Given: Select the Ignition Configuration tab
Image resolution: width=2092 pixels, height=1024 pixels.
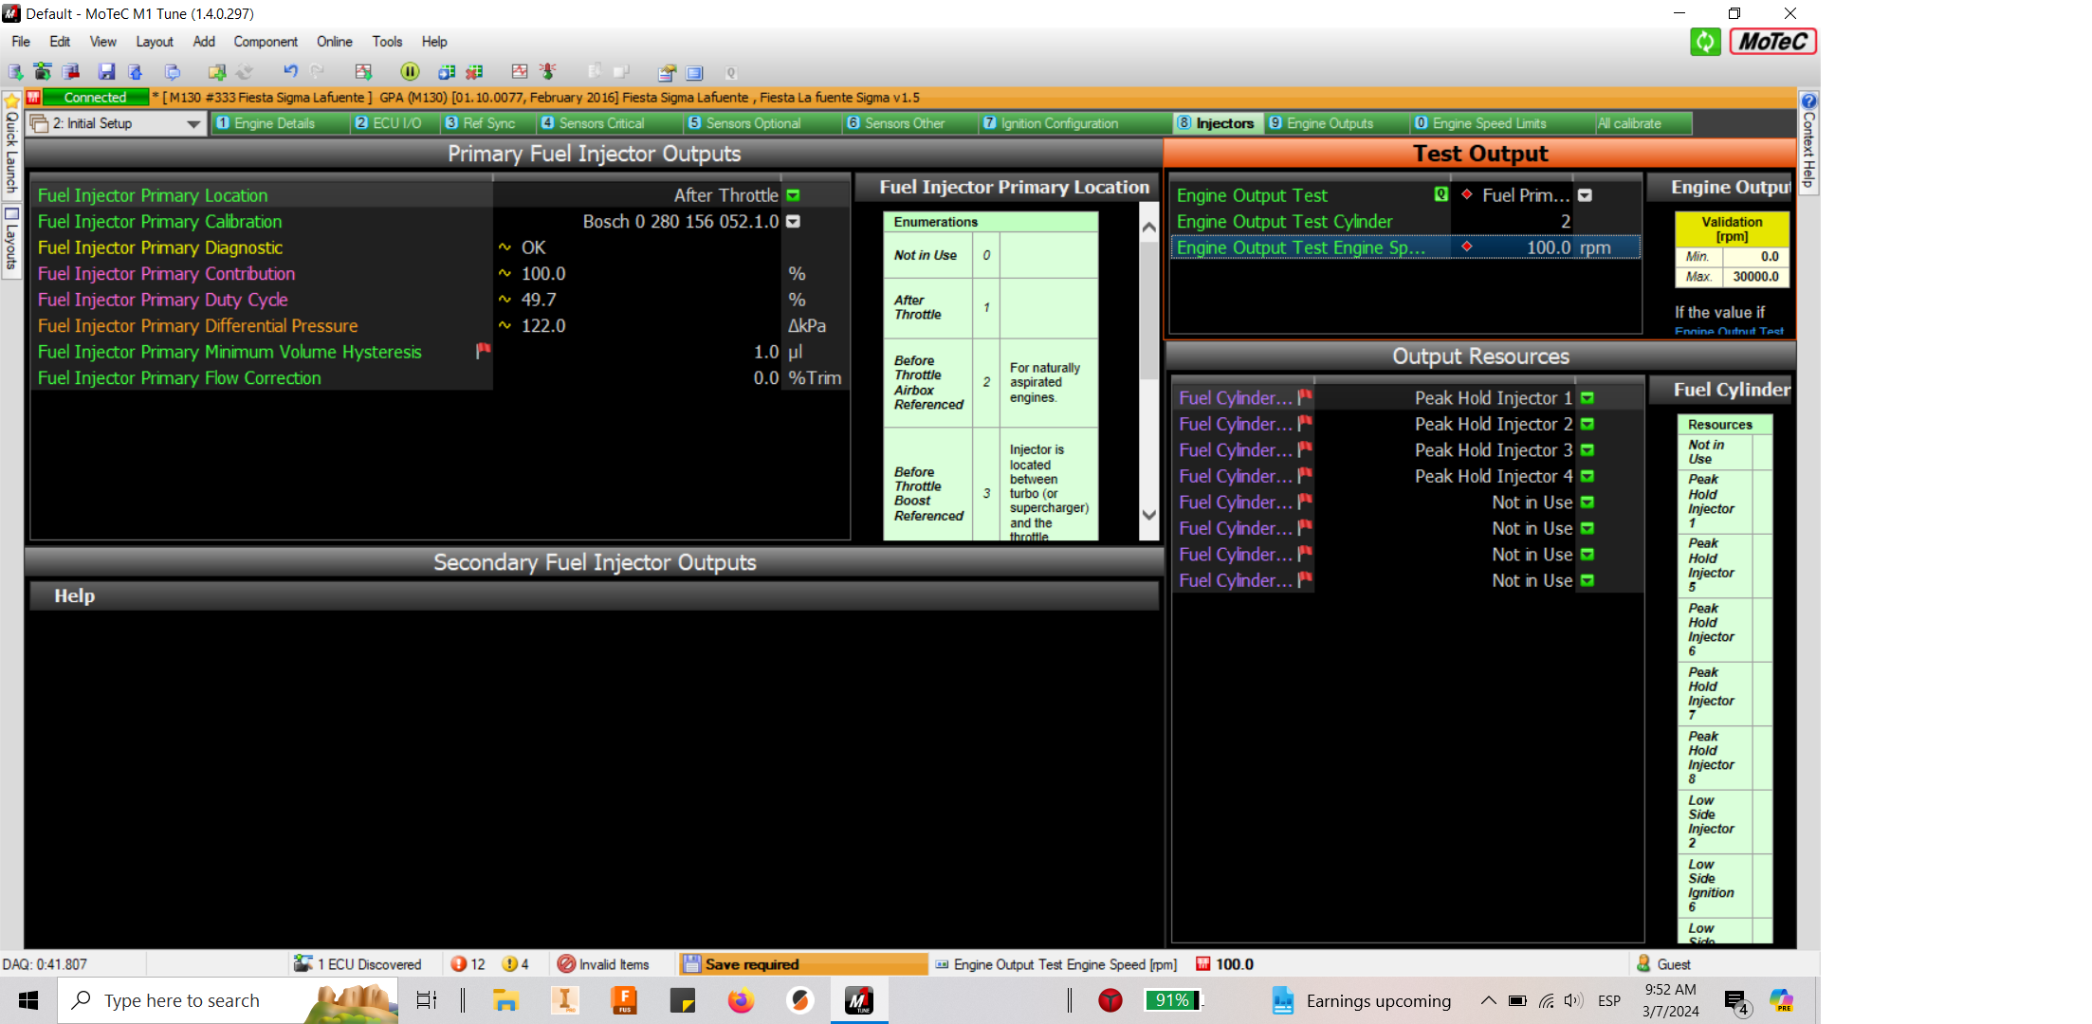Looking at the screenshot, I should pyautogui.click(x=1059, y=122).
